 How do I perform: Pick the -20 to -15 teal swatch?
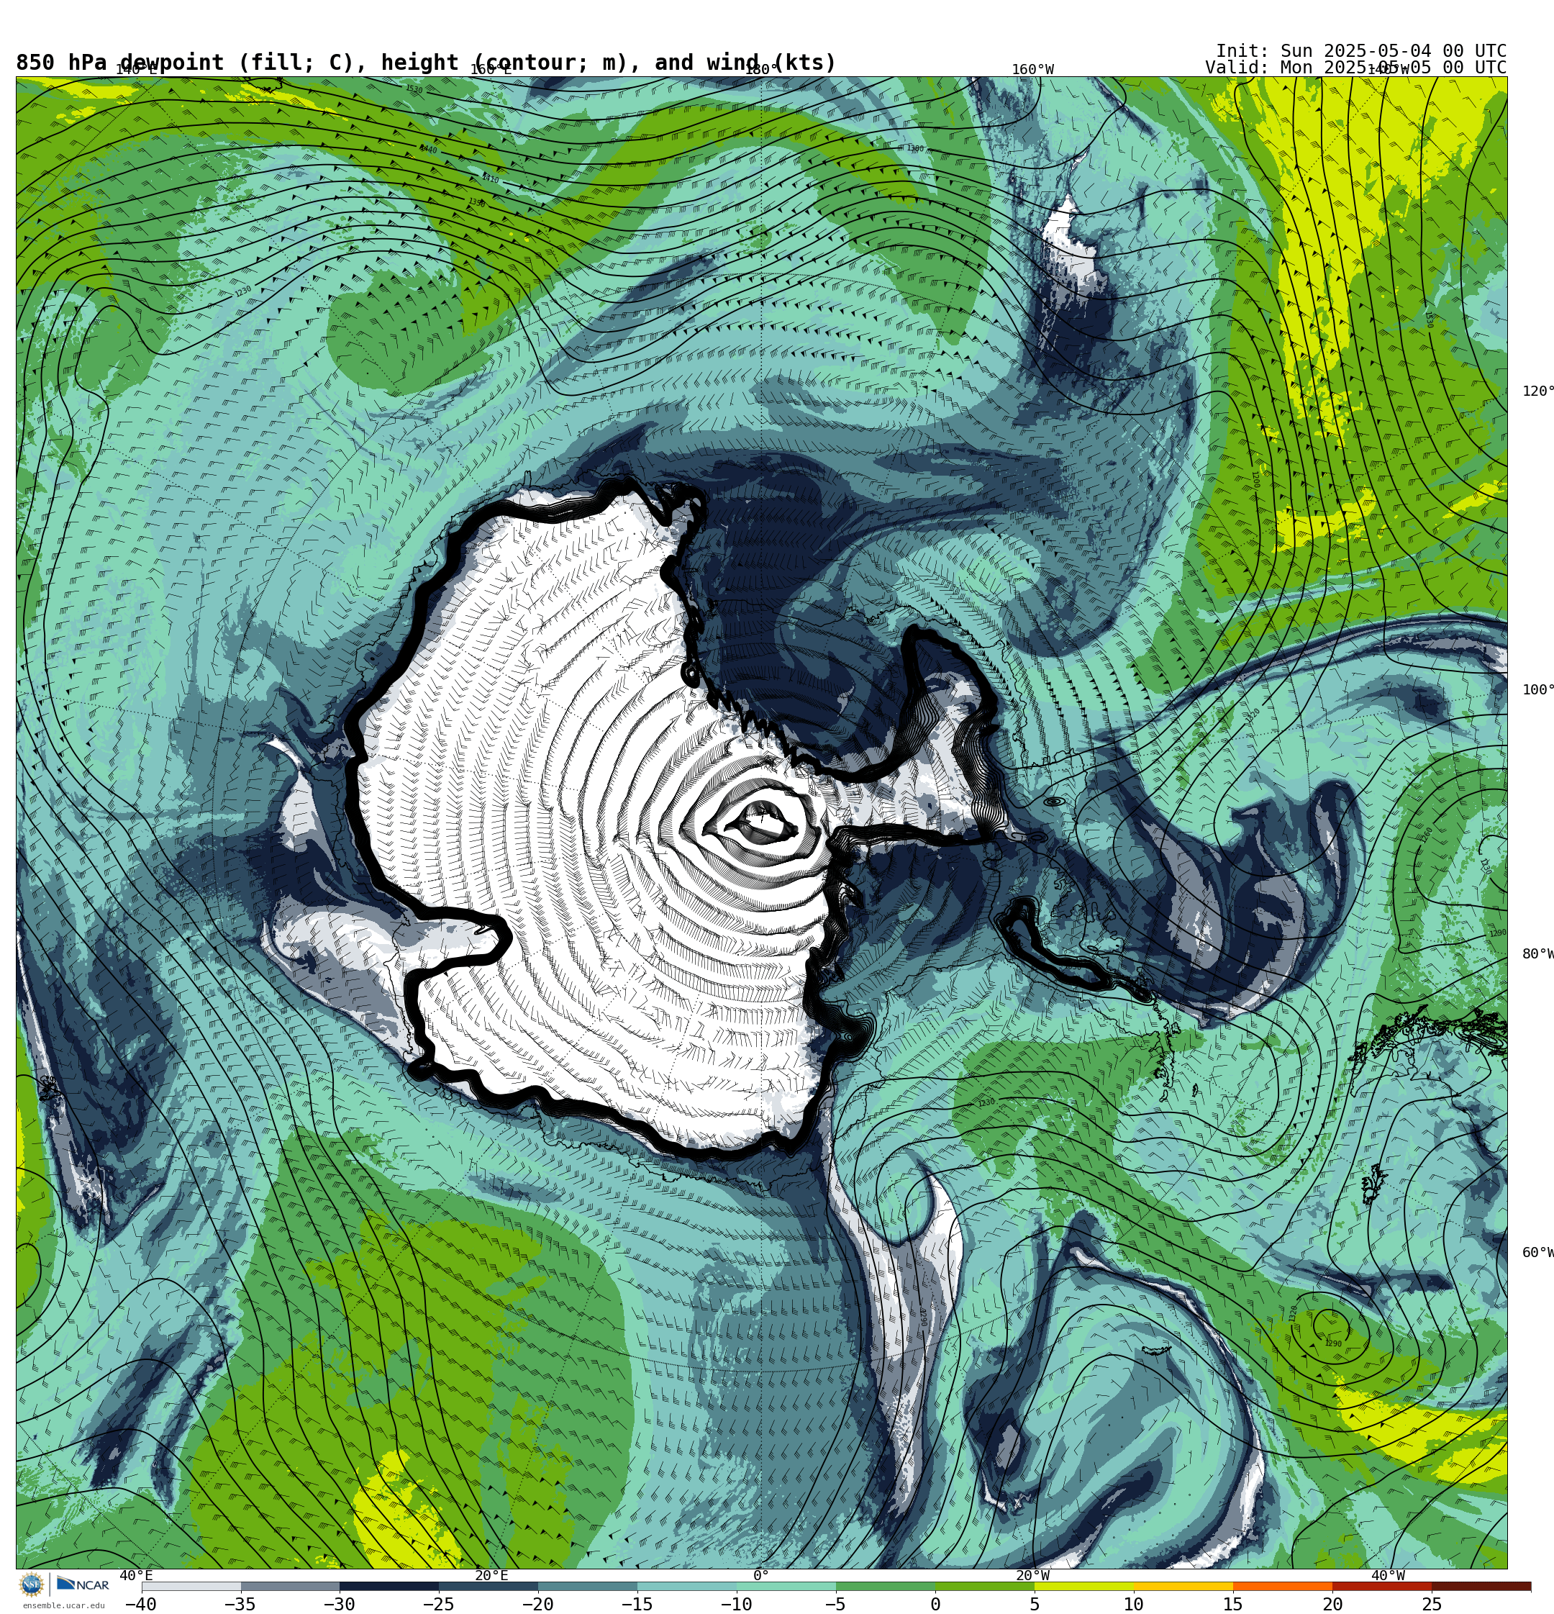pos(588,1586)
